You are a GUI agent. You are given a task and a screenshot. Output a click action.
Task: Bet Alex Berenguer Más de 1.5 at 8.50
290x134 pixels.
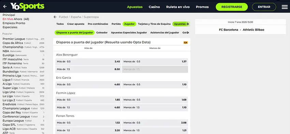[88, 69]
